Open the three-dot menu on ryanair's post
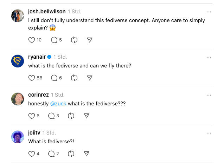217x163 pixels. coord(209,57)
